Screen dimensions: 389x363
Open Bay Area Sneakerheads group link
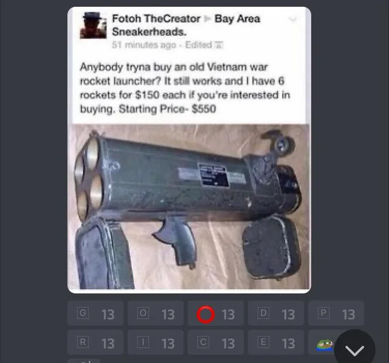pyautogui.click(x=186, y=25)
